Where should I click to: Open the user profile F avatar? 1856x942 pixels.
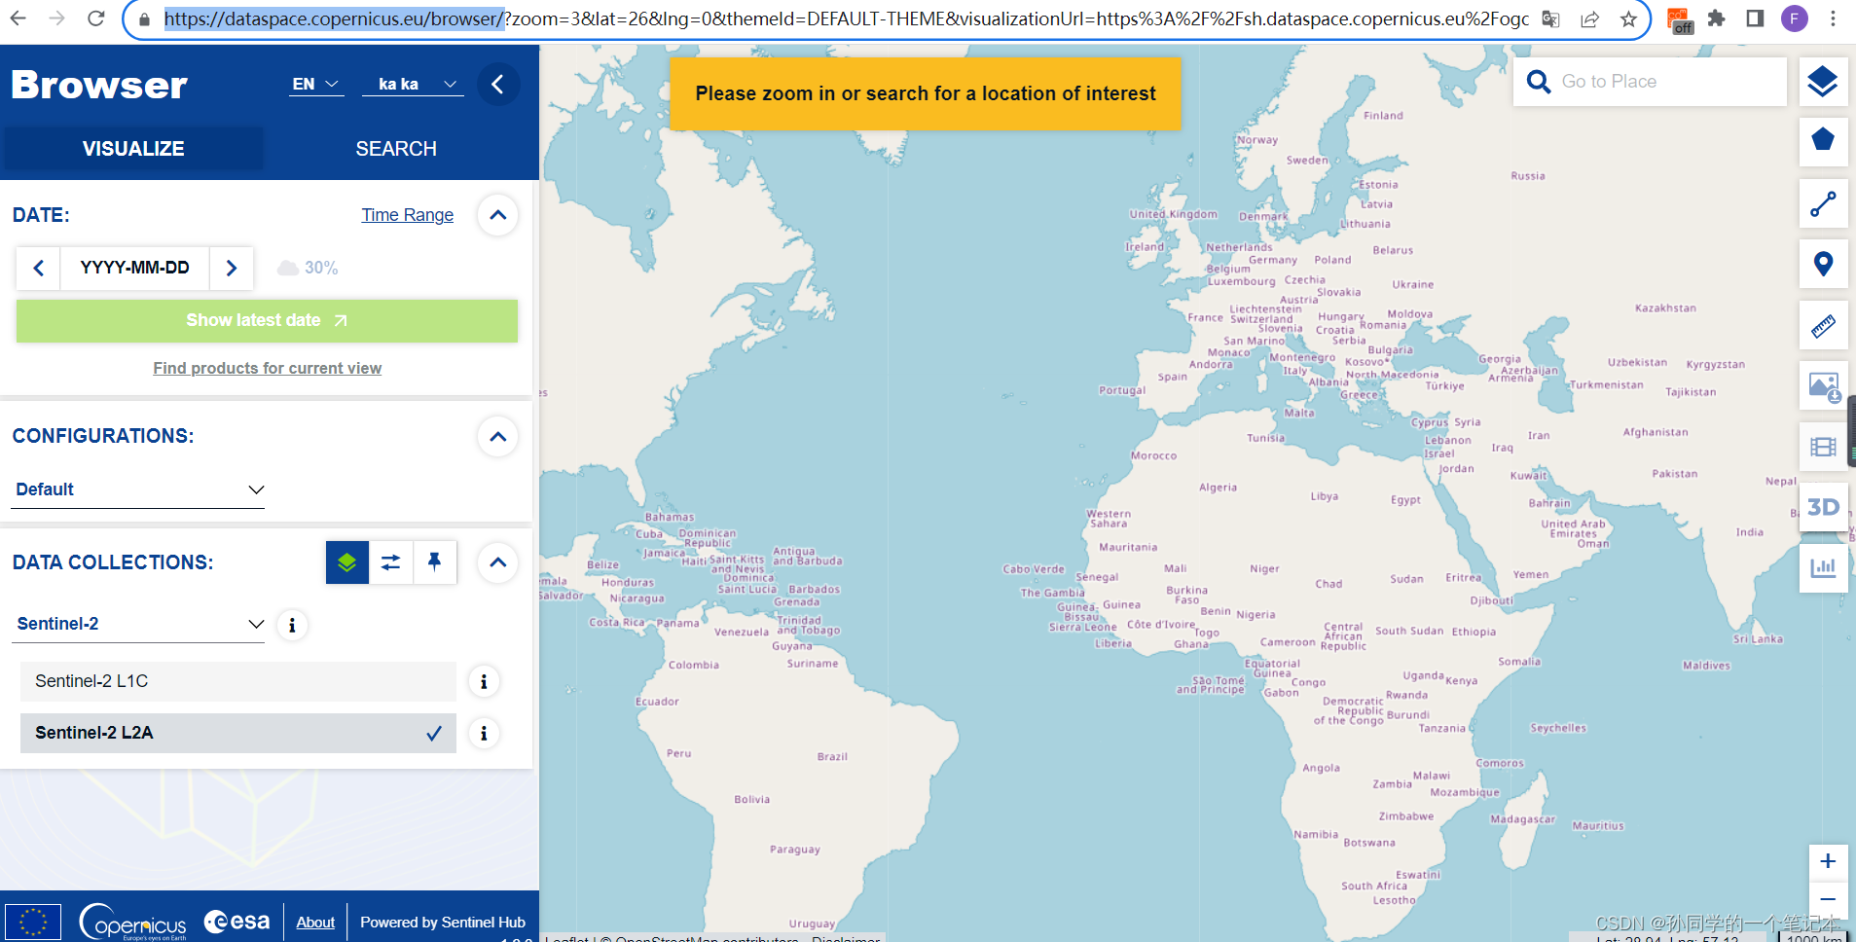coord(1795,18)
